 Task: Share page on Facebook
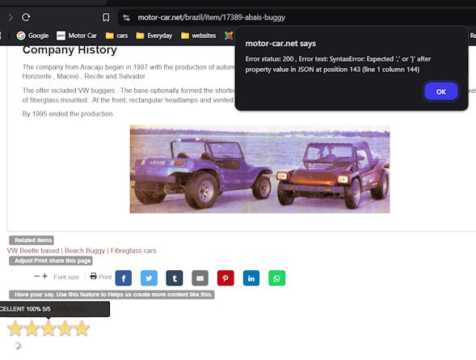pos(124,278)
